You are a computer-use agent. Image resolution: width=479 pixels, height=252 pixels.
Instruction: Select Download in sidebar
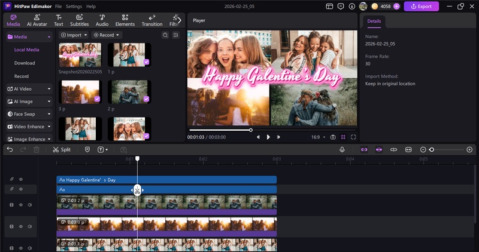click(25, 63)
